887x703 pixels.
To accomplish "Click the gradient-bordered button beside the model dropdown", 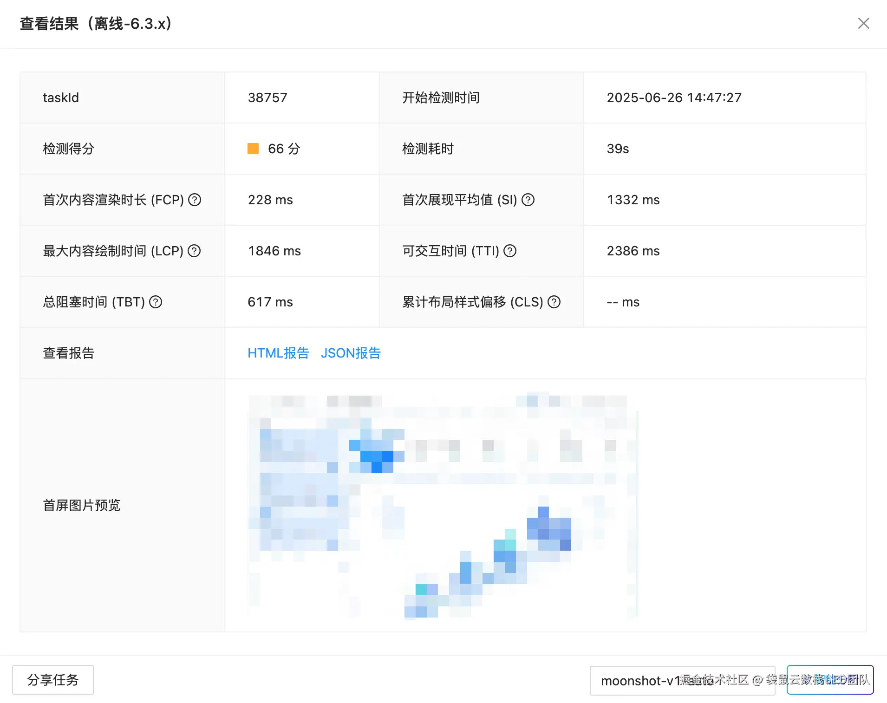I will coord(830,680).
